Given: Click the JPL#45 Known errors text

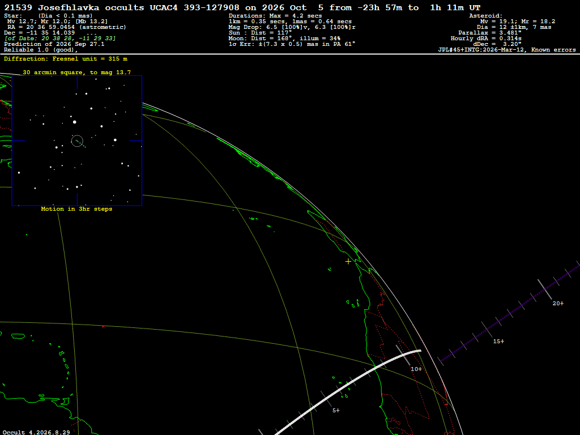Looking at the screenshot, I should coord(507,50).
